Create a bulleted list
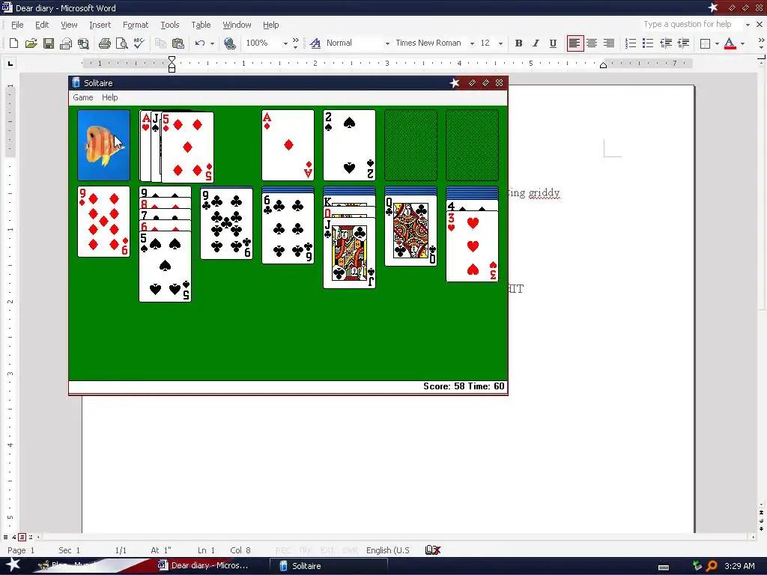 click(648, 43)
